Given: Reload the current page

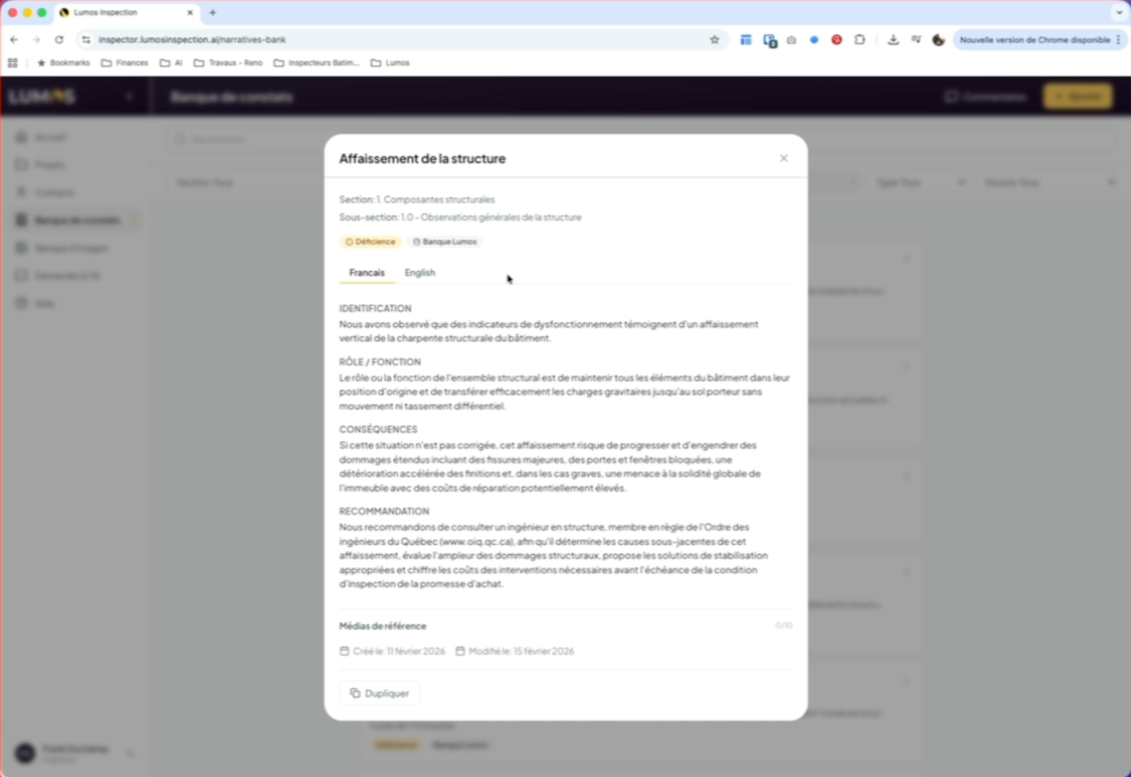Looking at the screenshot, I should [x=59, y=40].
